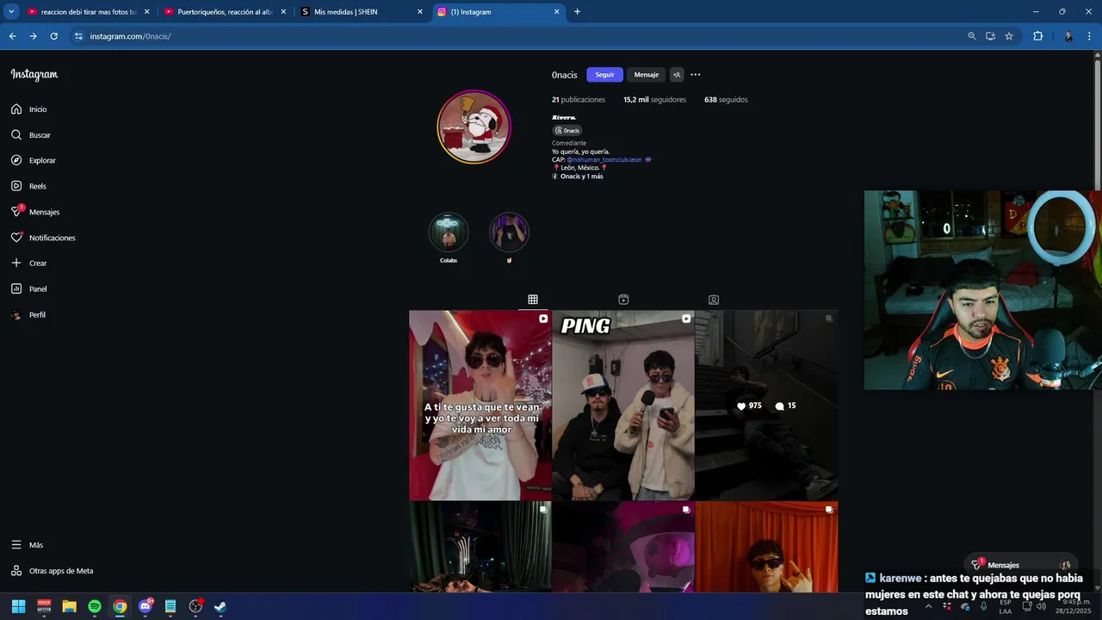Go forward in browser
Screen dimensions: 1102x620
[33, 36]
